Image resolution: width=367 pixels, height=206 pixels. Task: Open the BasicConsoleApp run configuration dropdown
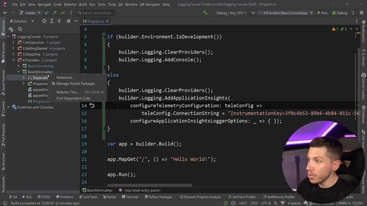[x=286, y=13]
